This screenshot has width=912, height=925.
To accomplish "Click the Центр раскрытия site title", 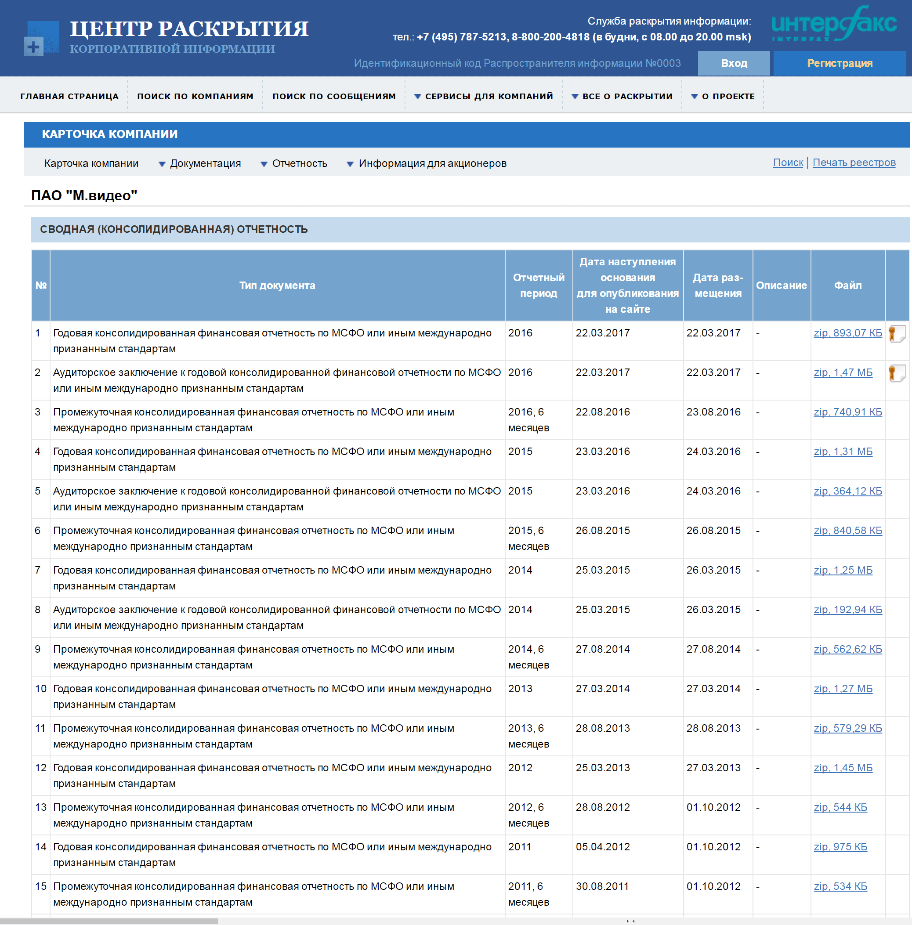I will [189, 29].
